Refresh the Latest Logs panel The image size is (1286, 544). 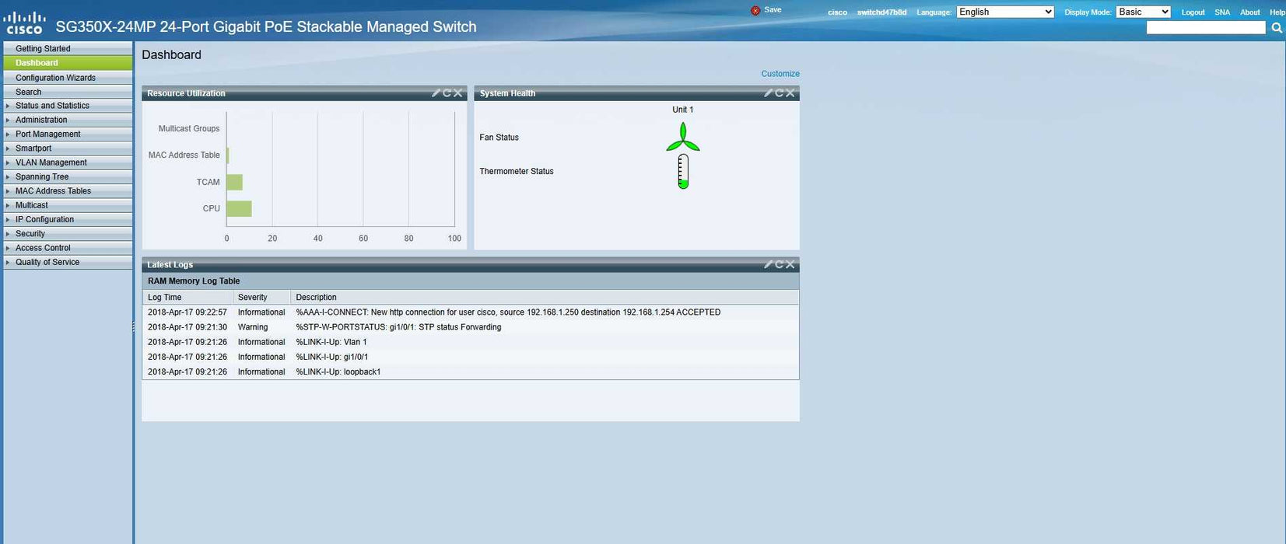pyautogui.click(x=780, y=265)
